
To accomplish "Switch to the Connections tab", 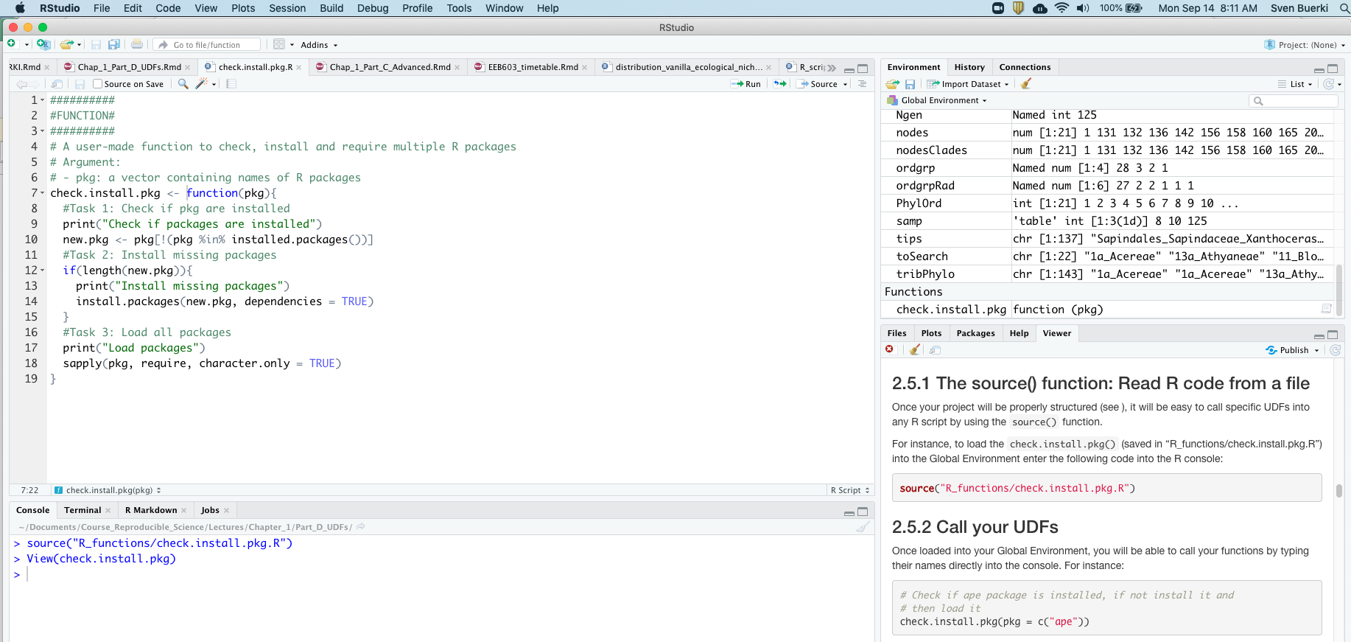I will tap(1025, 67).
